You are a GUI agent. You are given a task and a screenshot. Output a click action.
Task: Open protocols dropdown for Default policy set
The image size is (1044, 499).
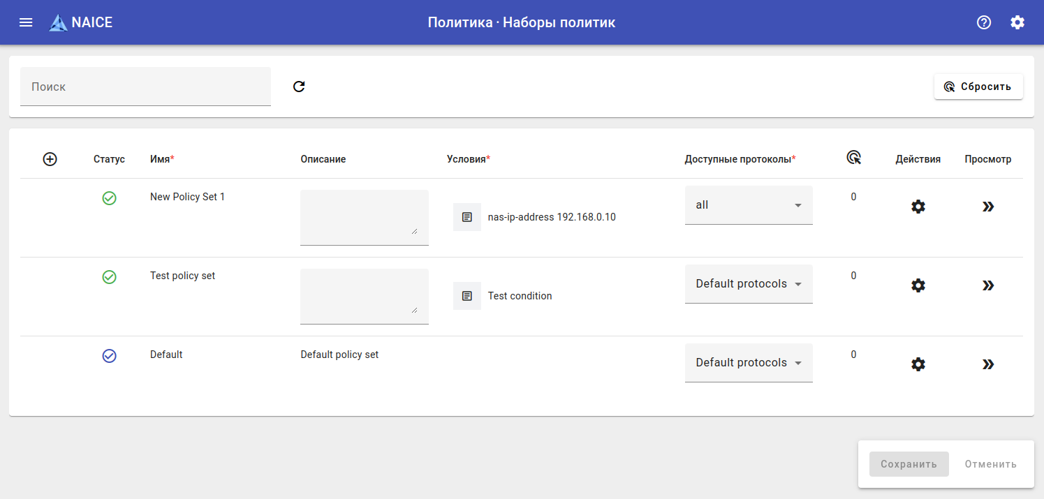pos(749,363)
